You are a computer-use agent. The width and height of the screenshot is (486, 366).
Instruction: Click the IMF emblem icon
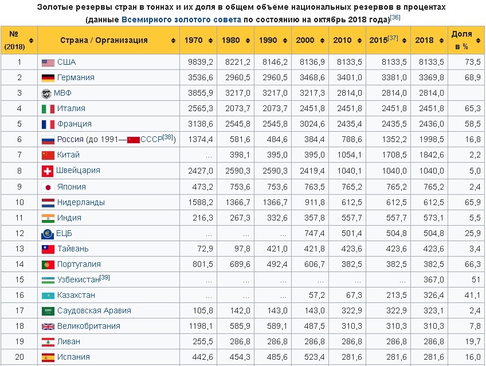pyautogui.click(x=47, y=93)
